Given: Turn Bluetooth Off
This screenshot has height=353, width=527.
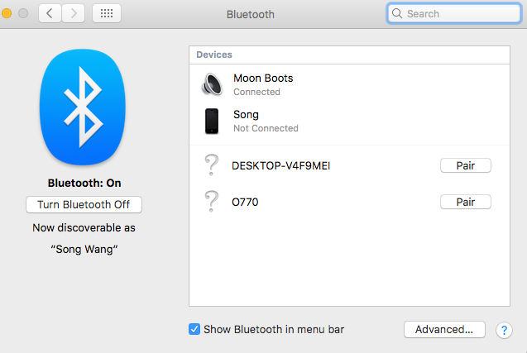Looking at the screenshot, I should point(84,204).
